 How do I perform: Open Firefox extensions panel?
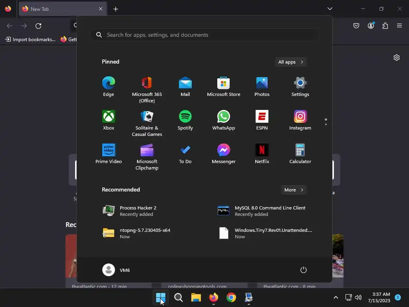[385, 26]
